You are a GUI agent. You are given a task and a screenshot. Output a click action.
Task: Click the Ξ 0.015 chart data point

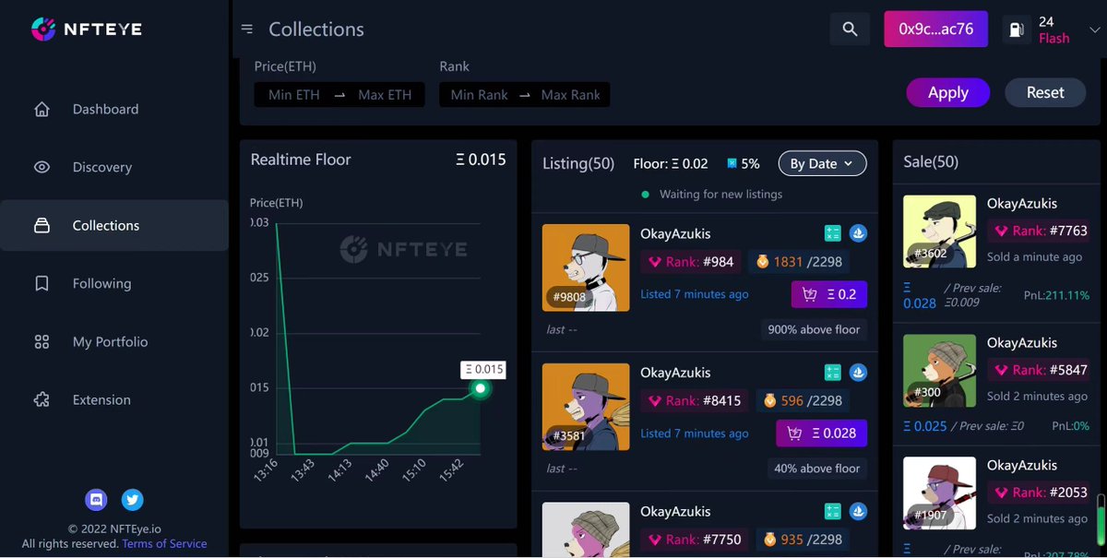[x=480, y=388]
